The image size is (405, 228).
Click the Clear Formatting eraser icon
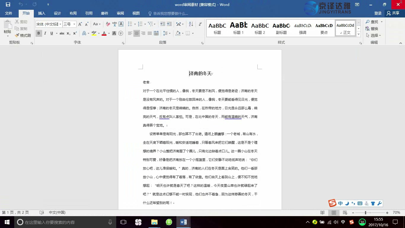108,24
